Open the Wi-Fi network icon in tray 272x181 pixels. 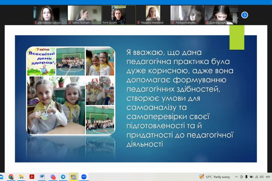coord(257,177)
